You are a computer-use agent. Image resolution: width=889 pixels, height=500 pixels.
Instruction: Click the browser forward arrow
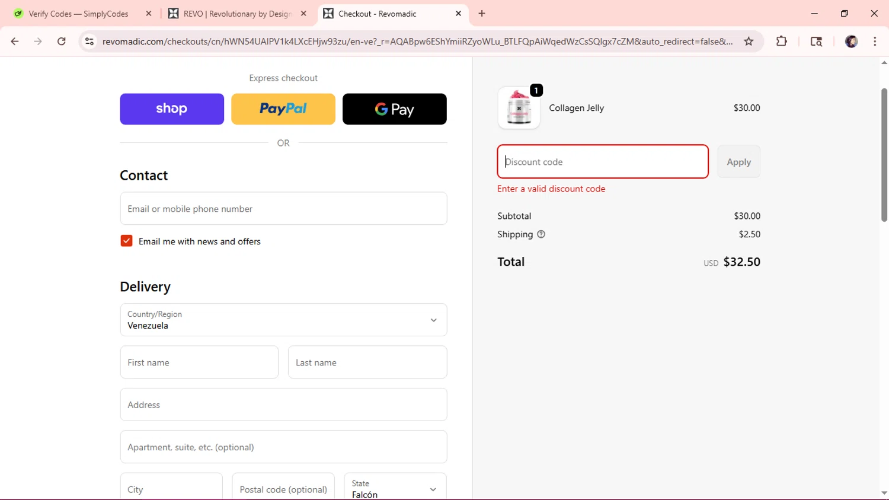pos(38,42)
